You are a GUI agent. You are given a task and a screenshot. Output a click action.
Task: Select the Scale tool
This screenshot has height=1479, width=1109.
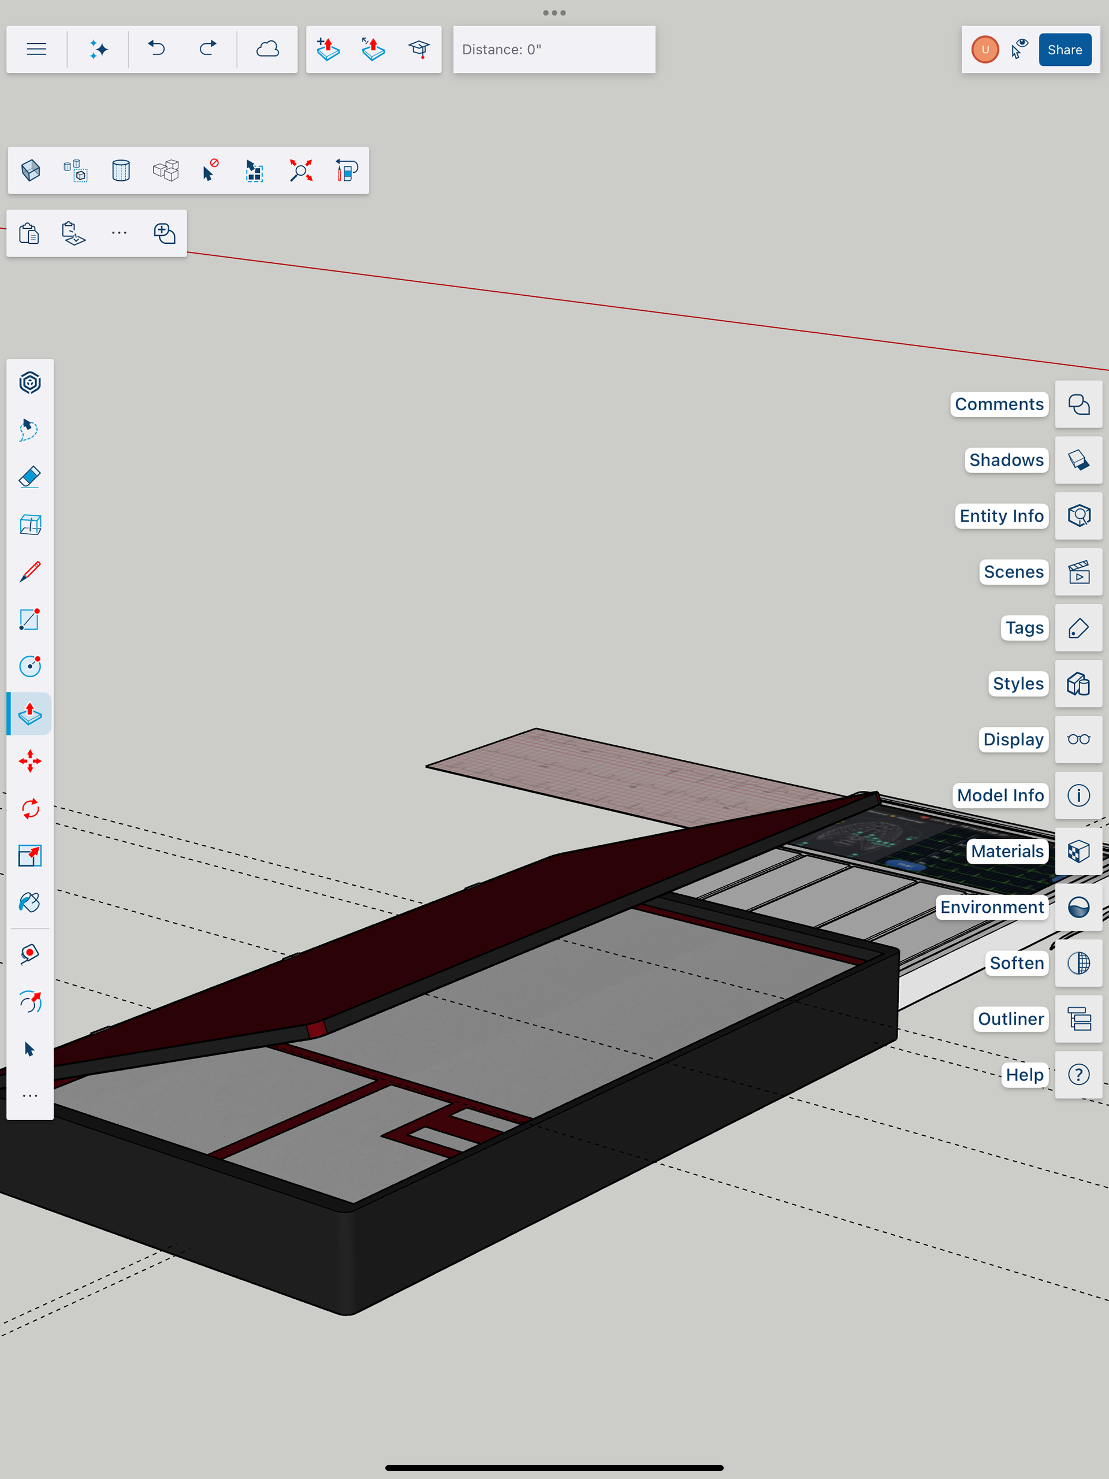coord(30,855)
